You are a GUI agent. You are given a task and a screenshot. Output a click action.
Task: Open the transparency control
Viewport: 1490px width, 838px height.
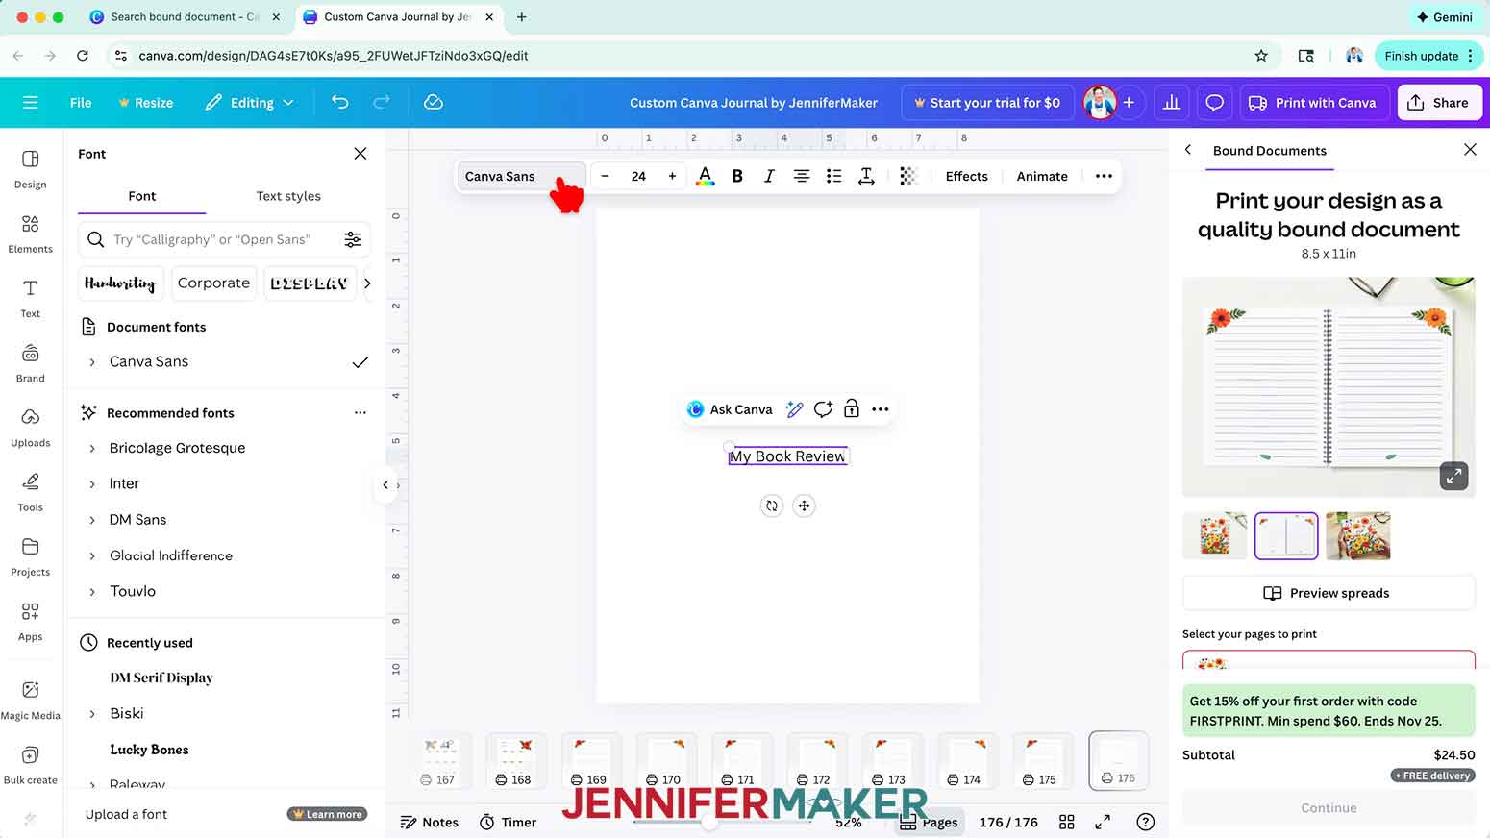[x=908, y=176]
